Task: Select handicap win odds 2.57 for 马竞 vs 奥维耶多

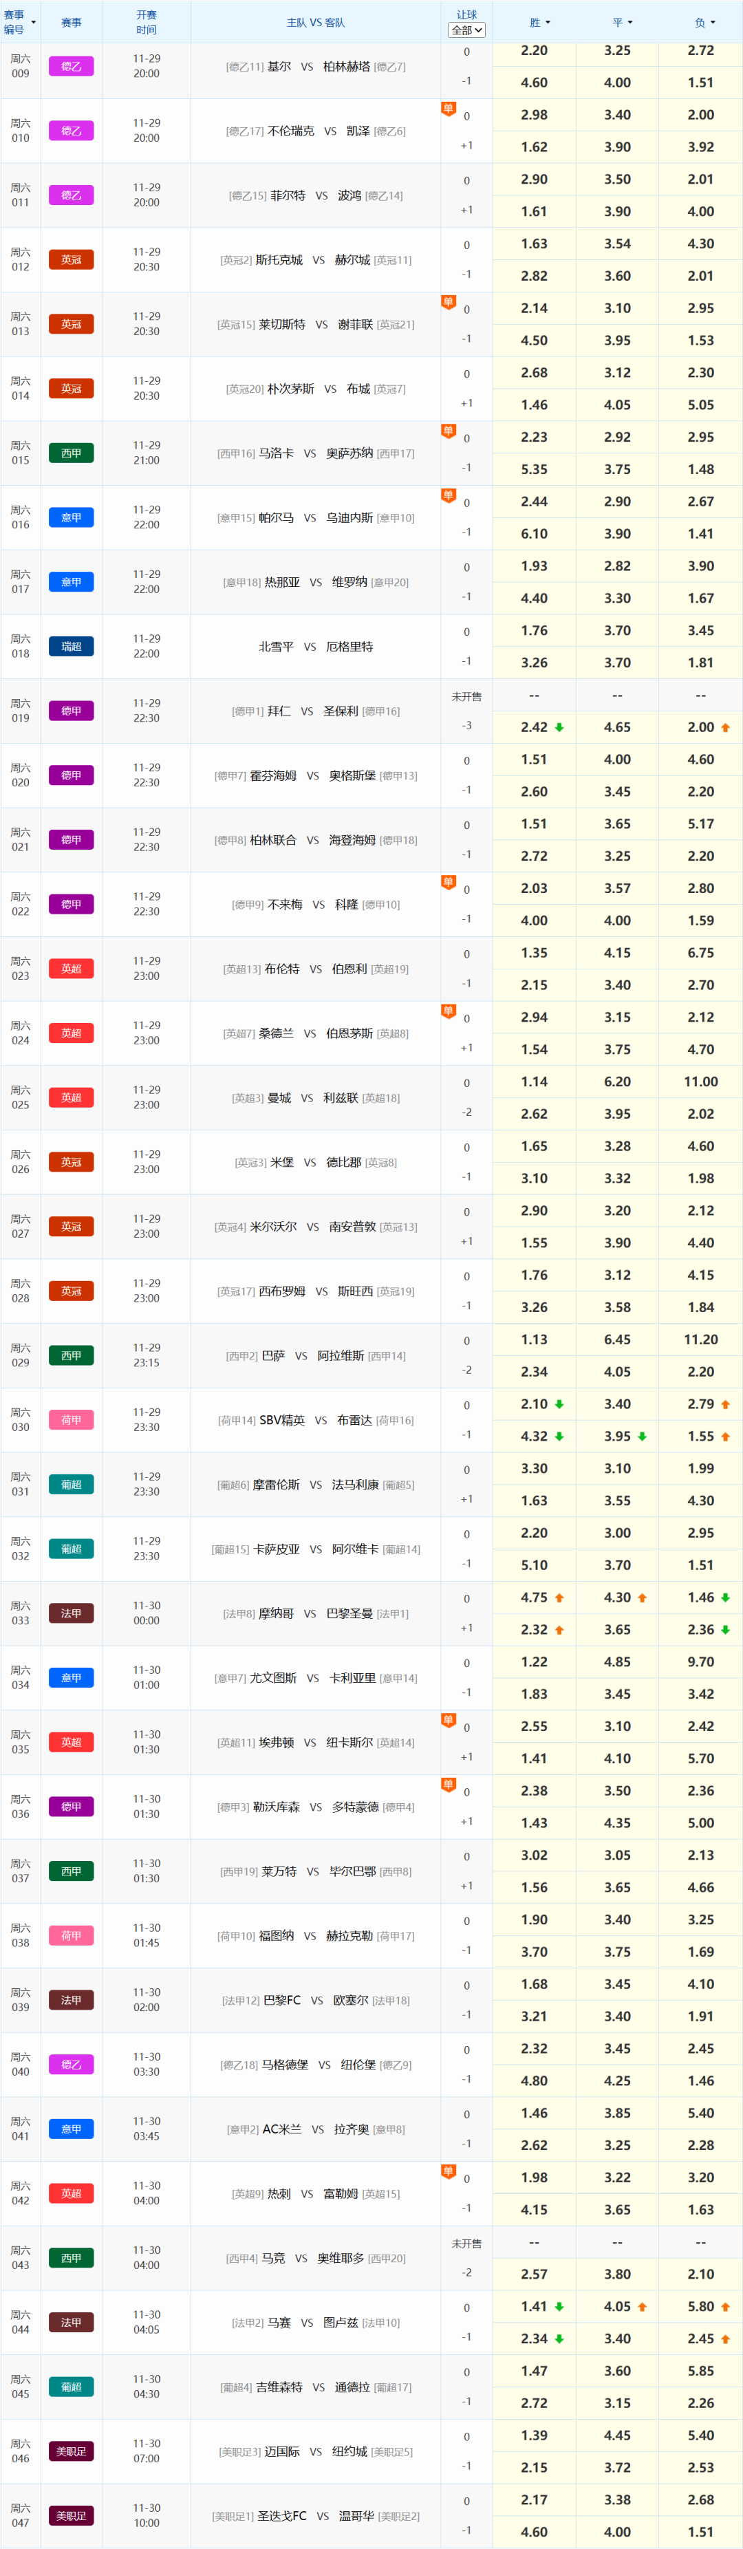Action: pos(535,2274)
